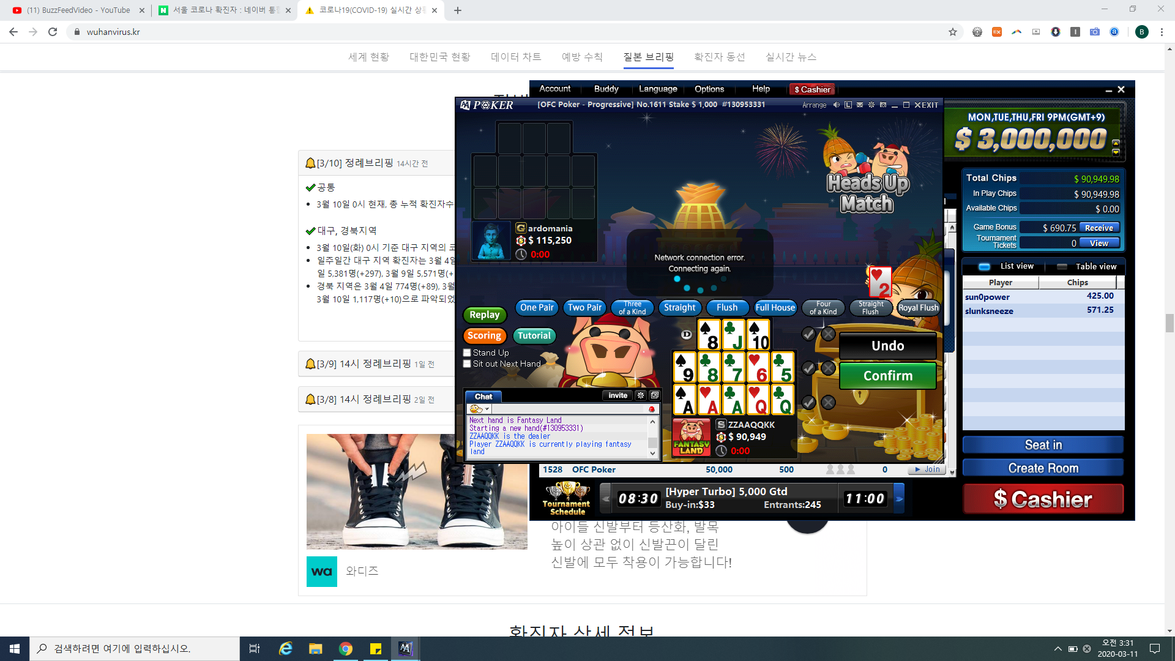Take a table screenshot with camera icon
The width and height of the screenshot is (1175, 661).
tap(883, 105)
